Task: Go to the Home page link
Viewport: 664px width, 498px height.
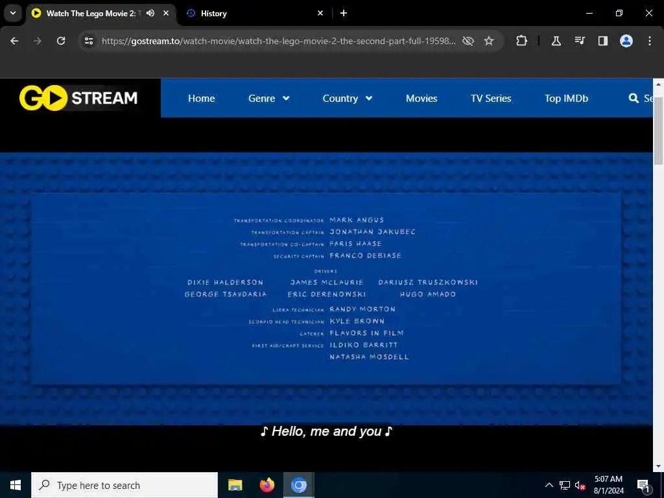Action: [x=202, y=99]
